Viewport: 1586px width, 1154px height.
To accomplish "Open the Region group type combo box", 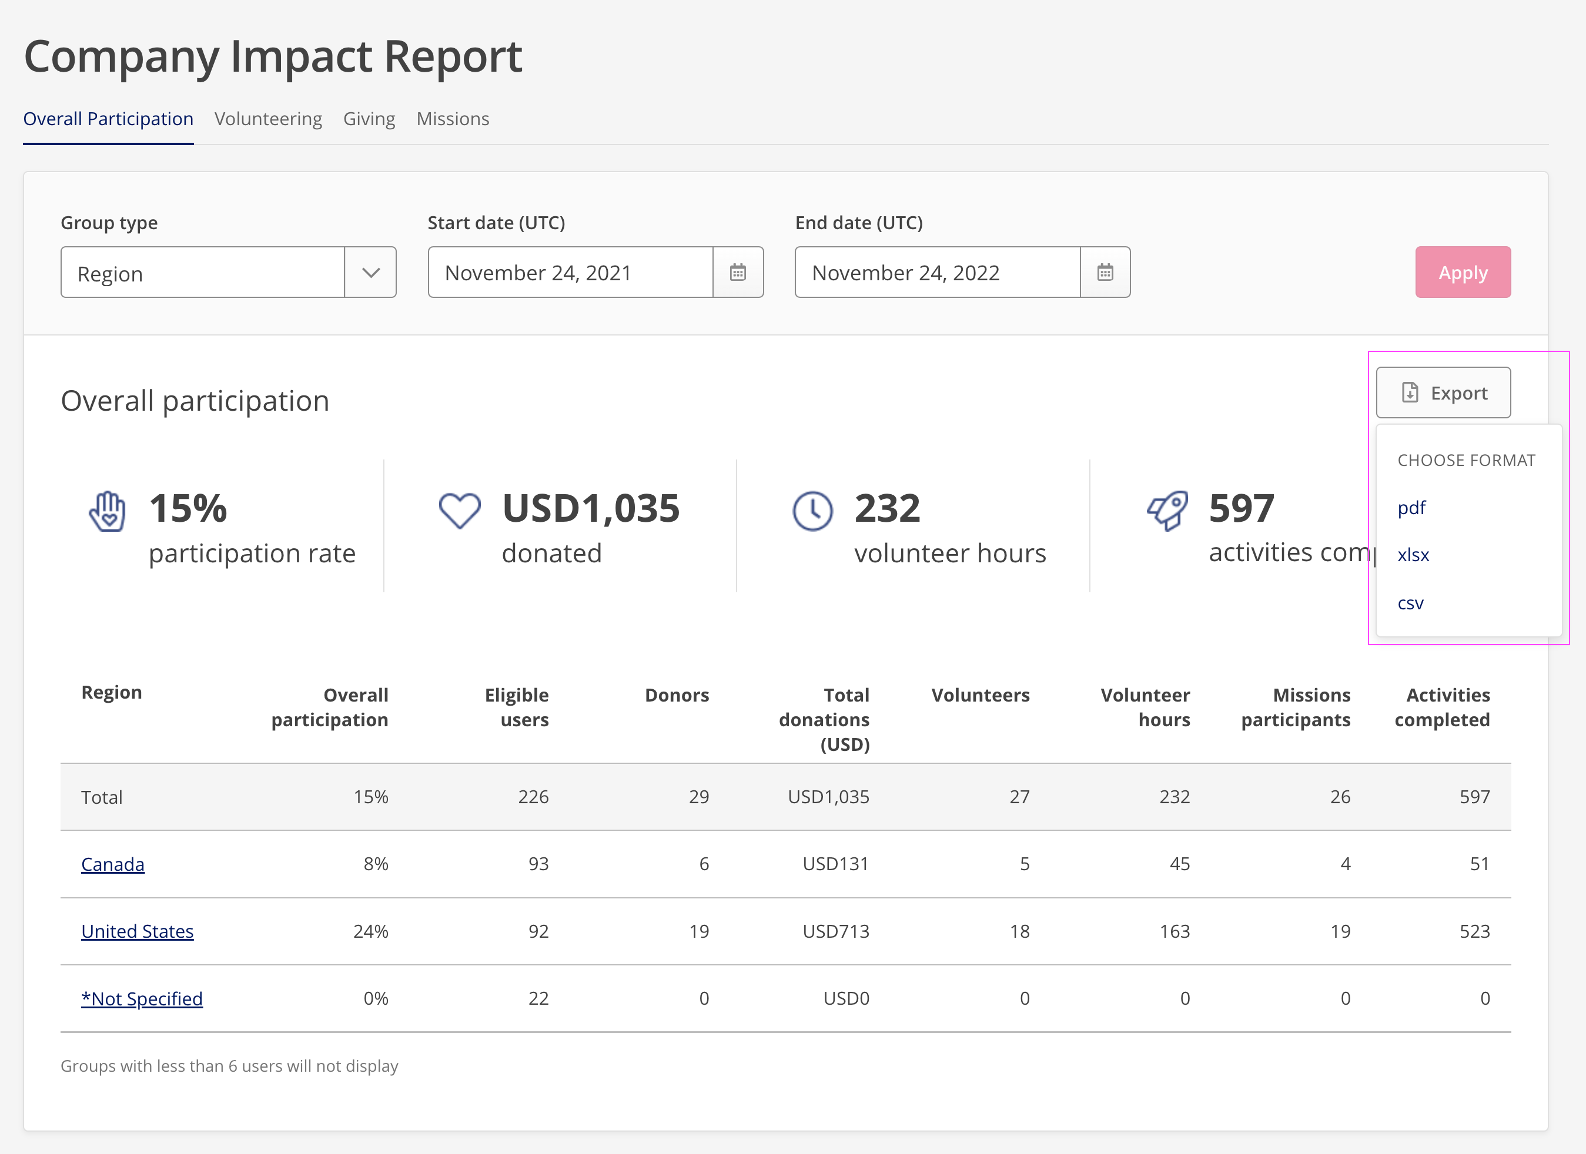I will click(x=228, y=272).
